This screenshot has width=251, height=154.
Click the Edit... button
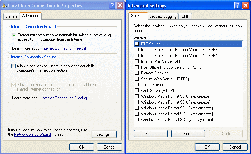[x=188, y=134]
